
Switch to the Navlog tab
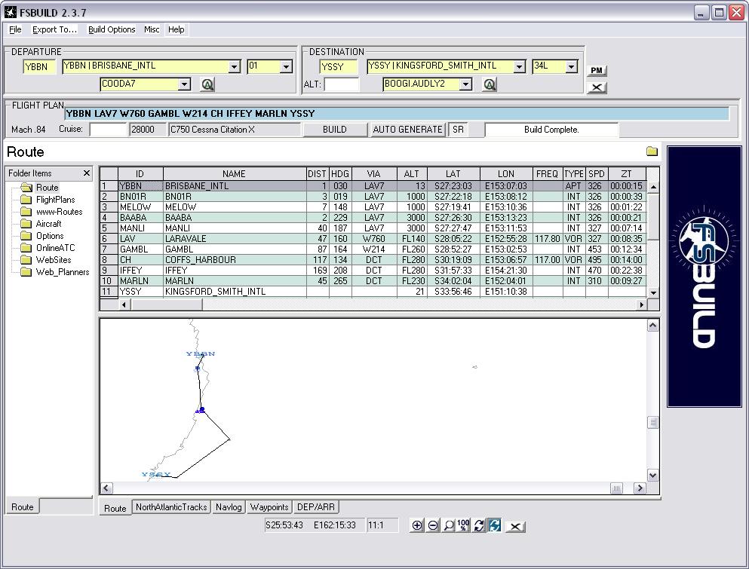click(x=229, y=507)
